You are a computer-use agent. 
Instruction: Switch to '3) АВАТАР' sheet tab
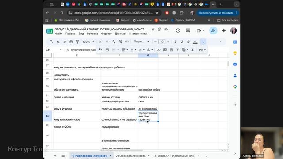click(174, 156)
